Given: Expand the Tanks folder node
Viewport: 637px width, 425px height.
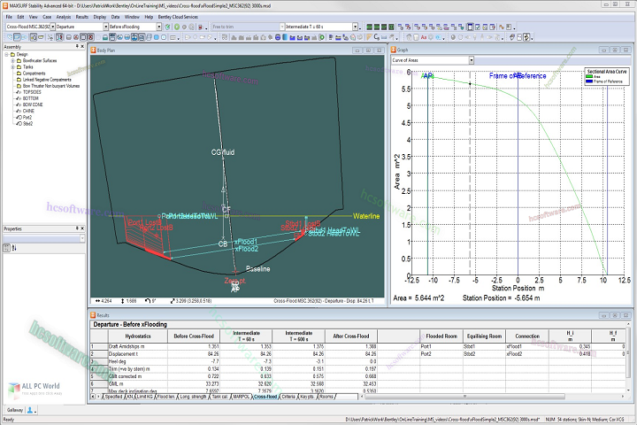Looking at the screenshot, I should tap(12, 66).
